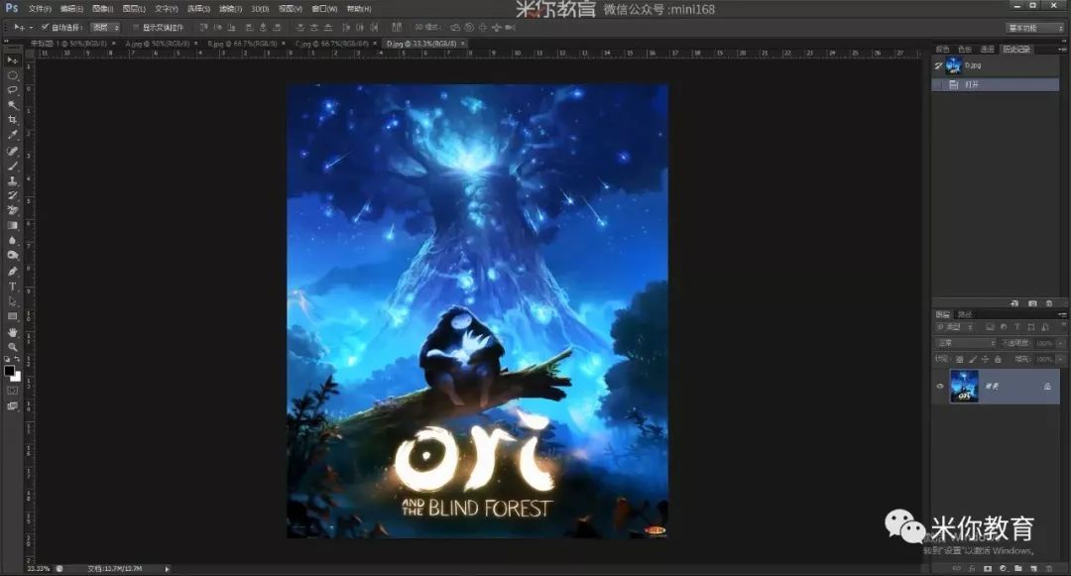Delete current history state trash icon
Viewport: 1071px width, 576px height.
coord(1049,303)
